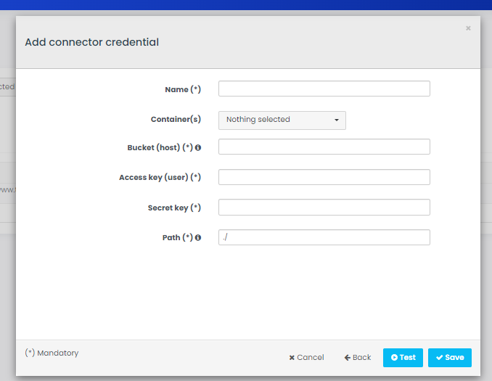Image resolution: width=492 pixels, height=381 pixels.
Task: Open the Container(s) 'Nothing selected' dropdown
Action: pyautogui.click(x=282, y=120)
